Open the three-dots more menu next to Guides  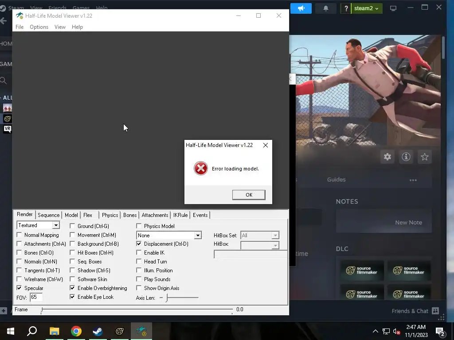(413, 180)
